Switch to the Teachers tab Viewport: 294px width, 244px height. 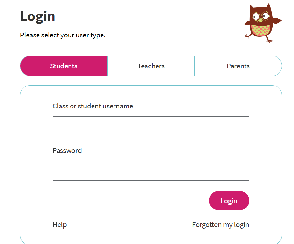pyautogui.click(x=151, y=66)
